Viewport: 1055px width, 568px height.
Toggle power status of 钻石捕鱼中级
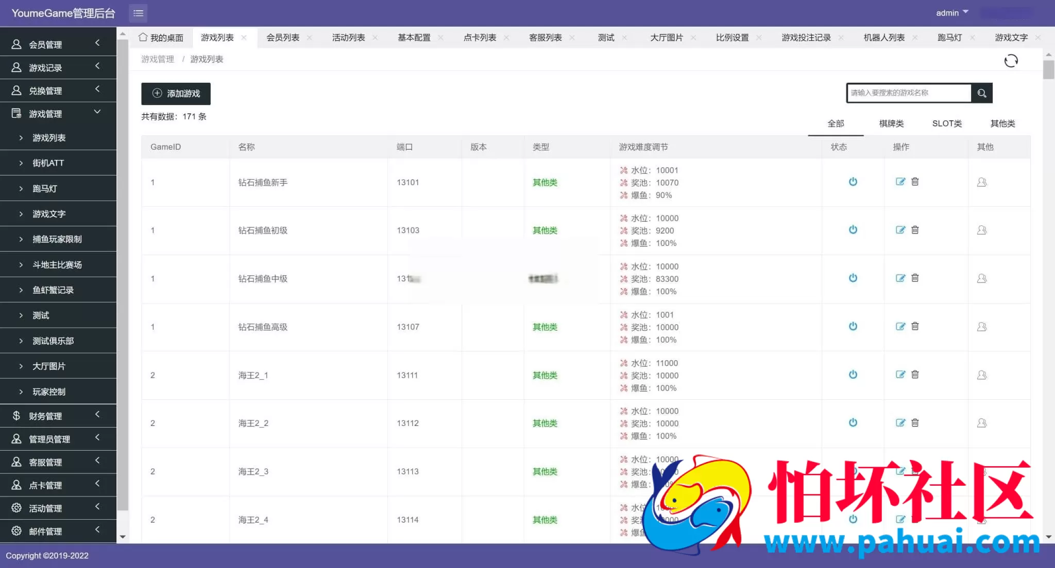pos(853,278)
